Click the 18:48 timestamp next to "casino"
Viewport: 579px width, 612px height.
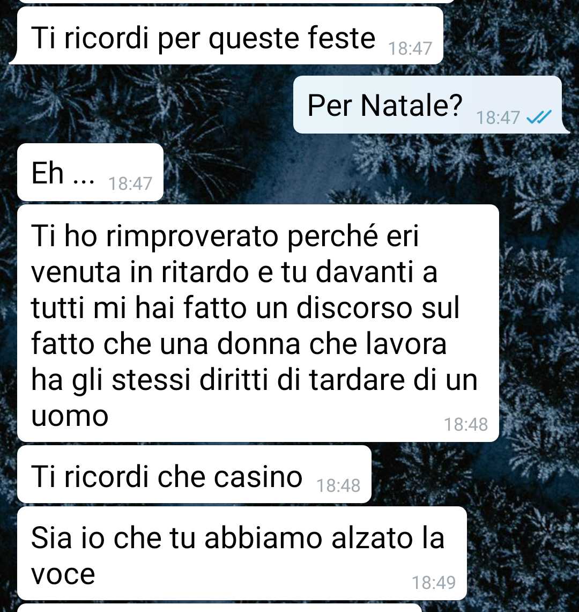pyautogui.click(x=338, y=485)
